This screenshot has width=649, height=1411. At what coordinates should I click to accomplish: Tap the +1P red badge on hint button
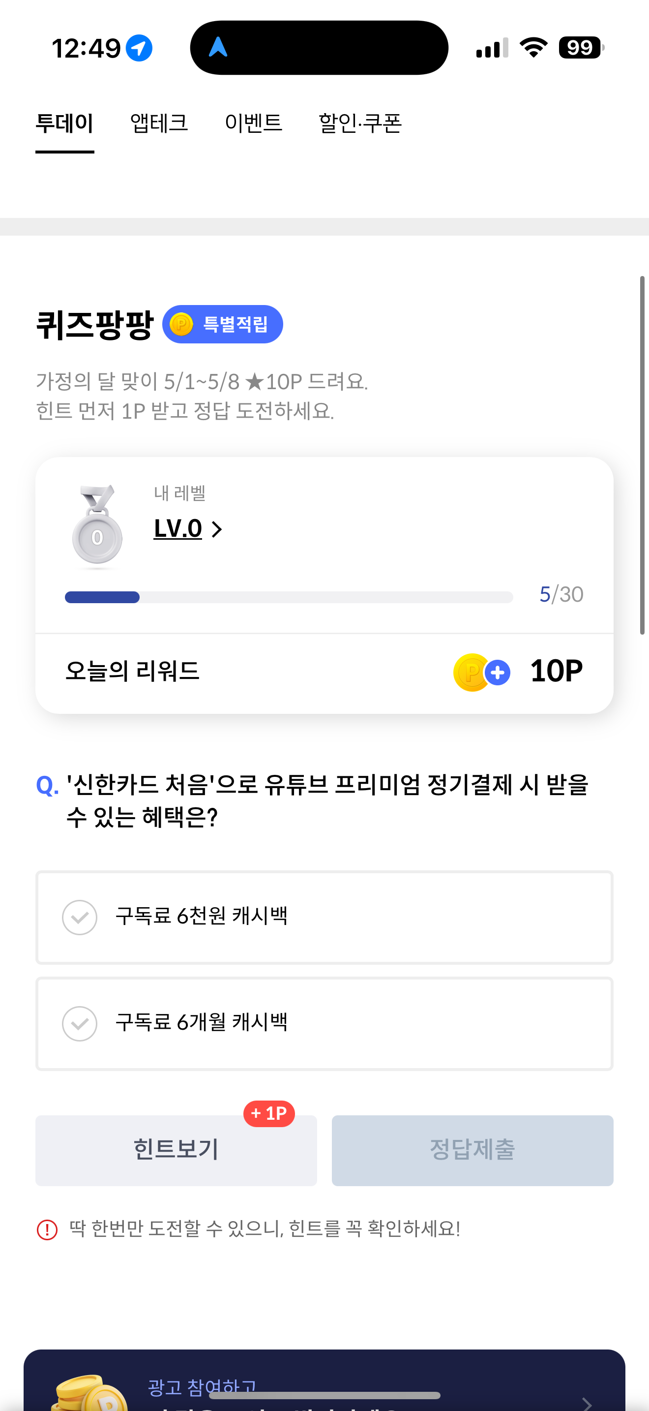tap(269, 1113)
